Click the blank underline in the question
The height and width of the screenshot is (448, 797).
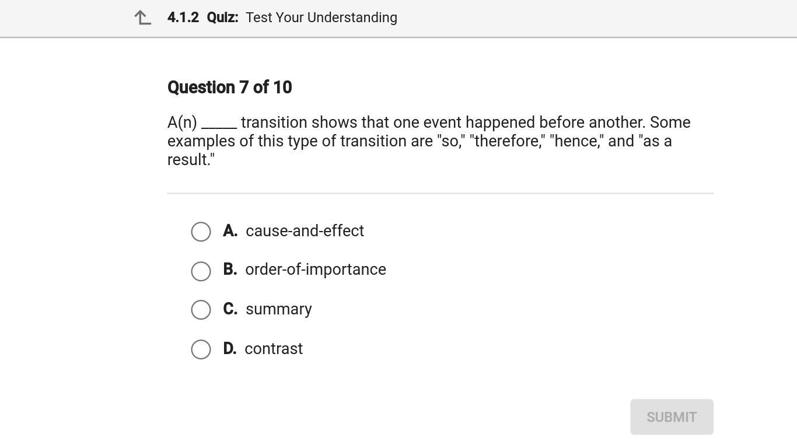tap(219, 125)
